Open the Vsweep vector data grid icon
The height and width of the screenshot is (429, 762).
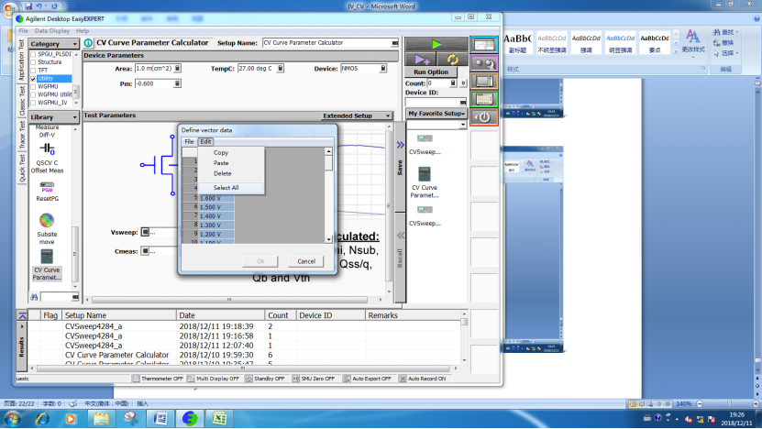(145, 232)
